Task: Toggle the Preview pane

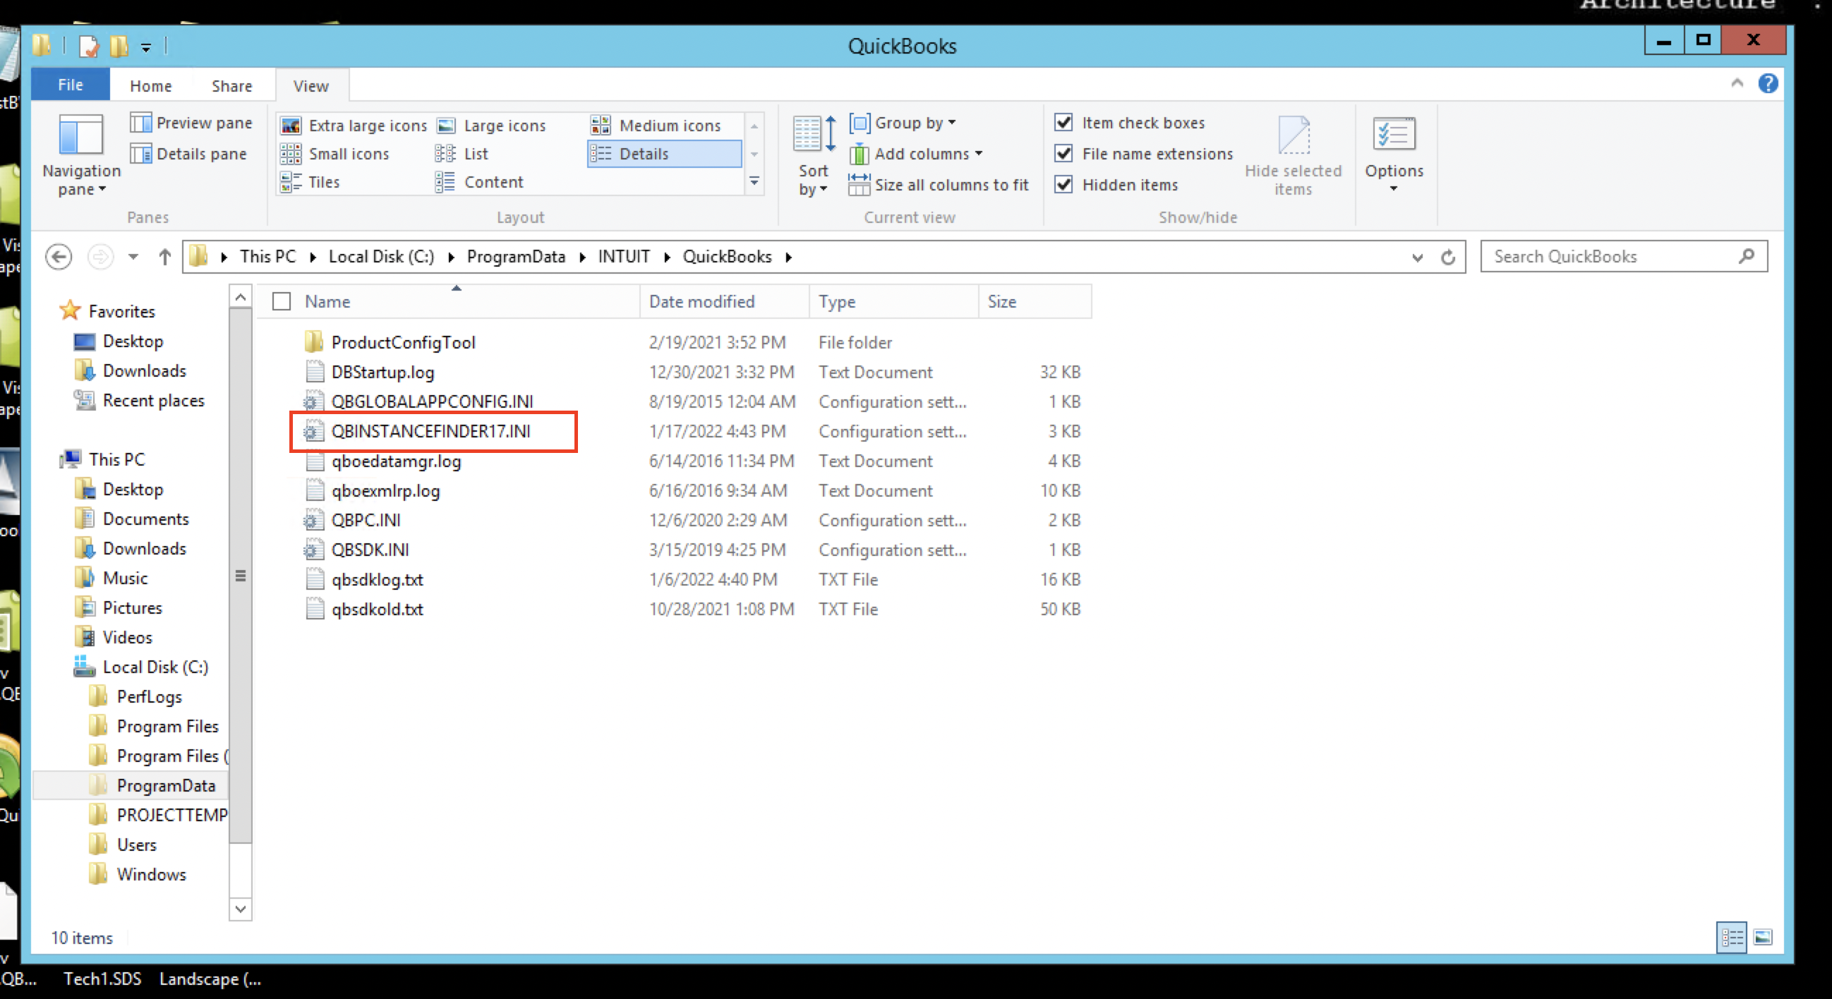Action: pos(191,123)
